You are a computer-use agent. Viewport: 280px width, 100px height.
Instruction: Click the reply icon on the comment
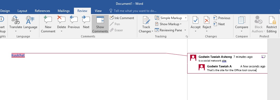click(264, 57)
